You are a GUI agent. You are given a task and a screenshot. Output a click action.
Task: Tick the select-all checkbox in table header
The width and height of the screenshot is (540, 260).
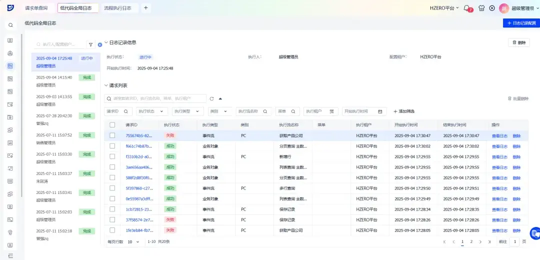click(112, 124)
